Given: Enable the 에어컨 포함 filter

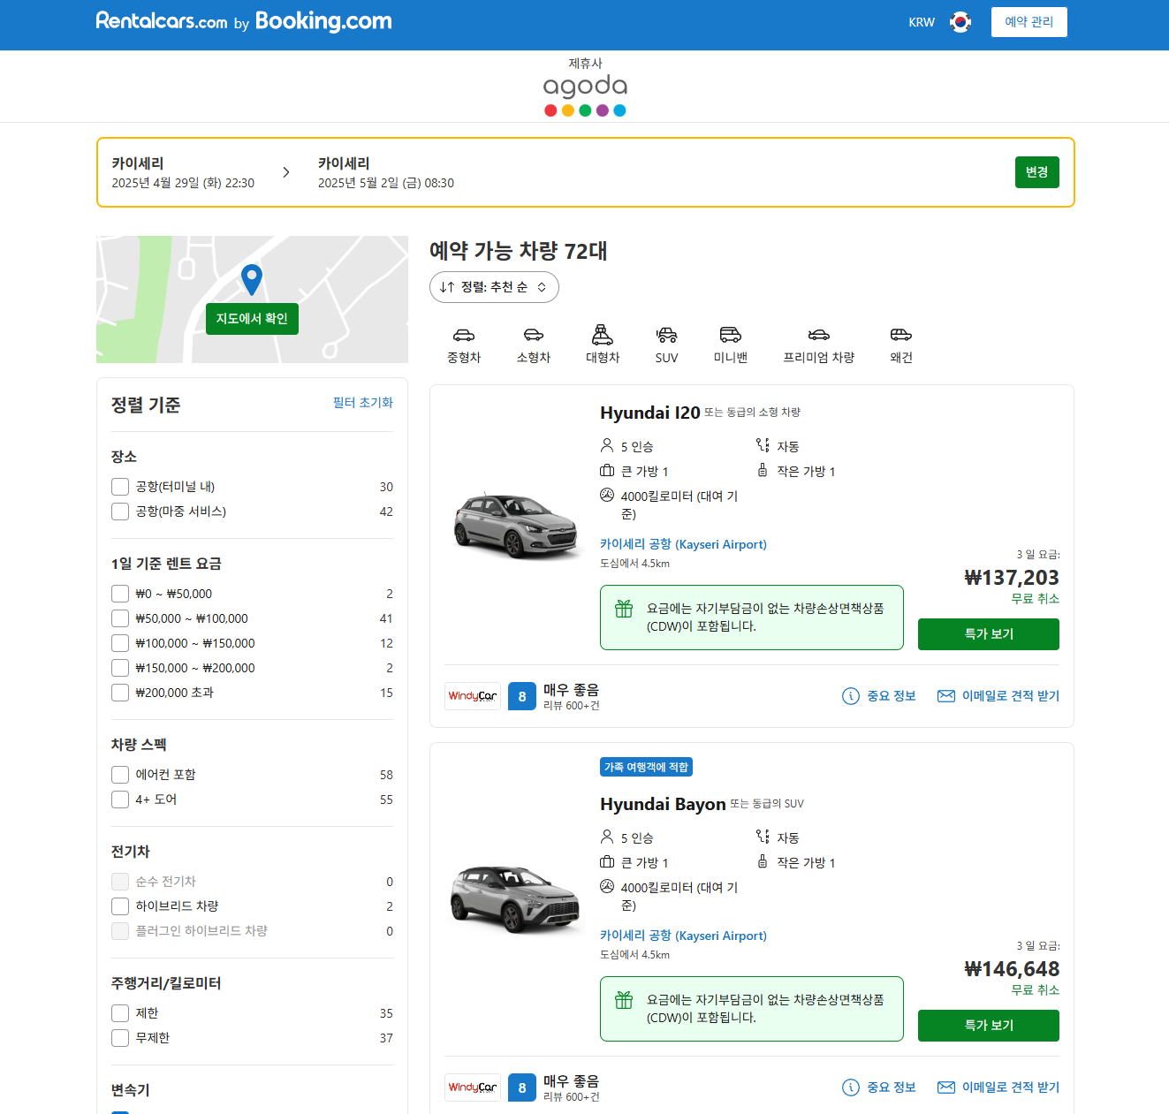Looking at the screenshot, I should [120, 775].
